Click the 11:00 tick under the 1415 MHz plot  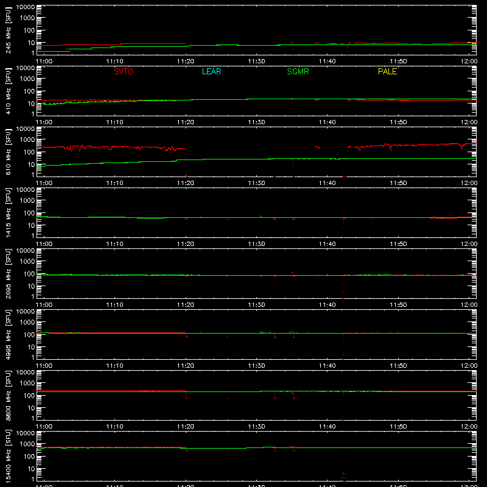[x=44, y=244]
